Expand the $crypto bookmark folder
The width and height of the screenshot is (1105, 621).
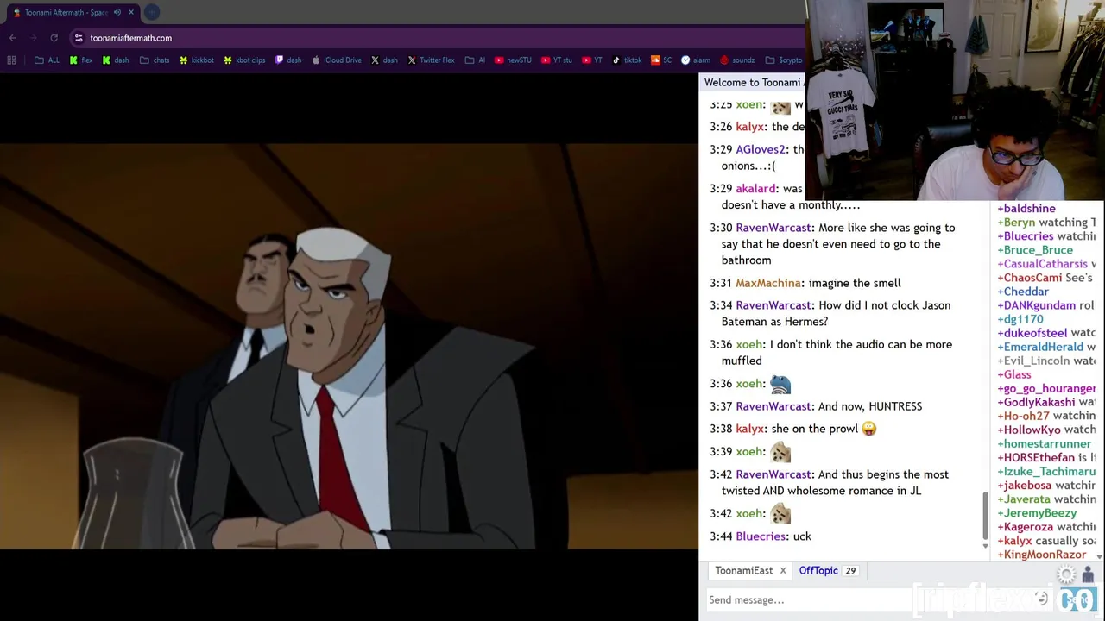click(783, 60)
